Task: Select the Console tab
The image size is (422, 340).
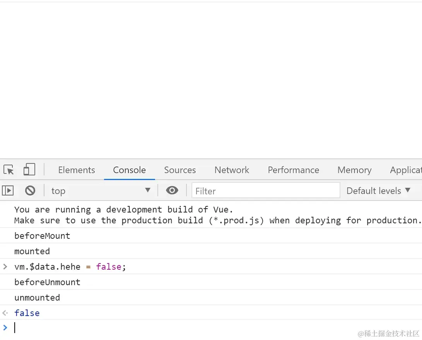Action: (x=129, y=170)
